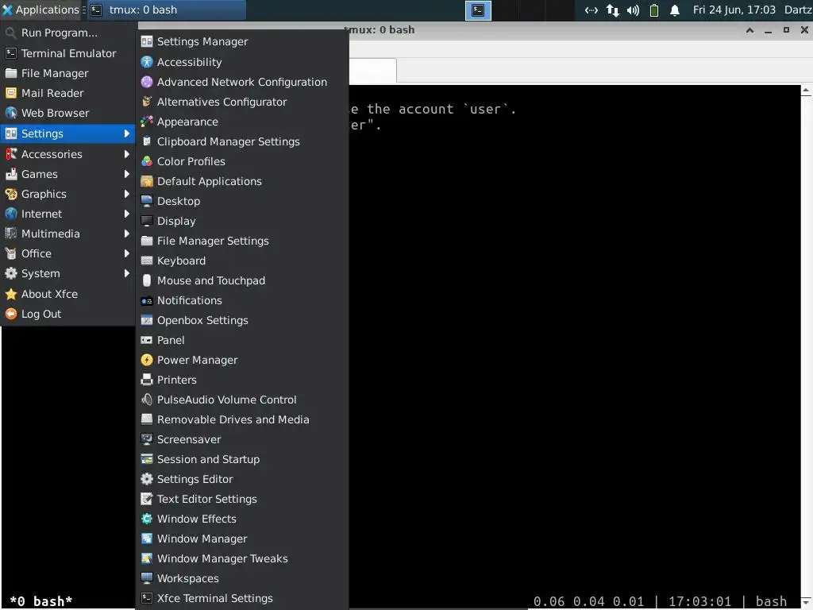Launch Web Browser from the menu
Image resolution: width=813 pixels, height=610 pixels.
pyautogui.click(x=68, y=113)
